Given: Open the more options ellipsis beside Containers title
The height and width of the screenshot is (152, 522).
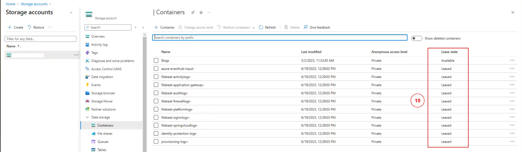Looking at the screenshot, I should (x=209, y=13).
